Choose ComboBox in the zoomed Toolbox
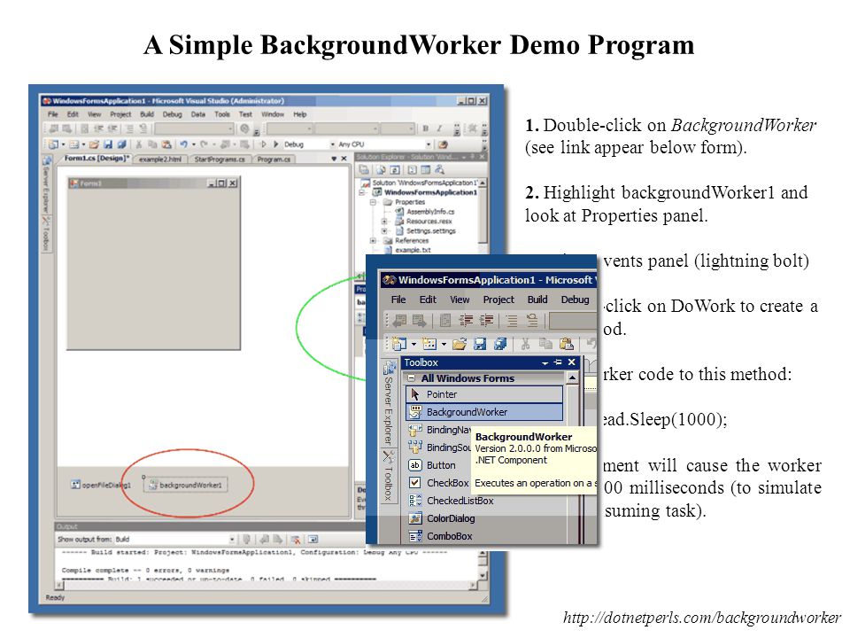Image resolution: width=850 pixels, height=638 pixels. tap(440, 536)
